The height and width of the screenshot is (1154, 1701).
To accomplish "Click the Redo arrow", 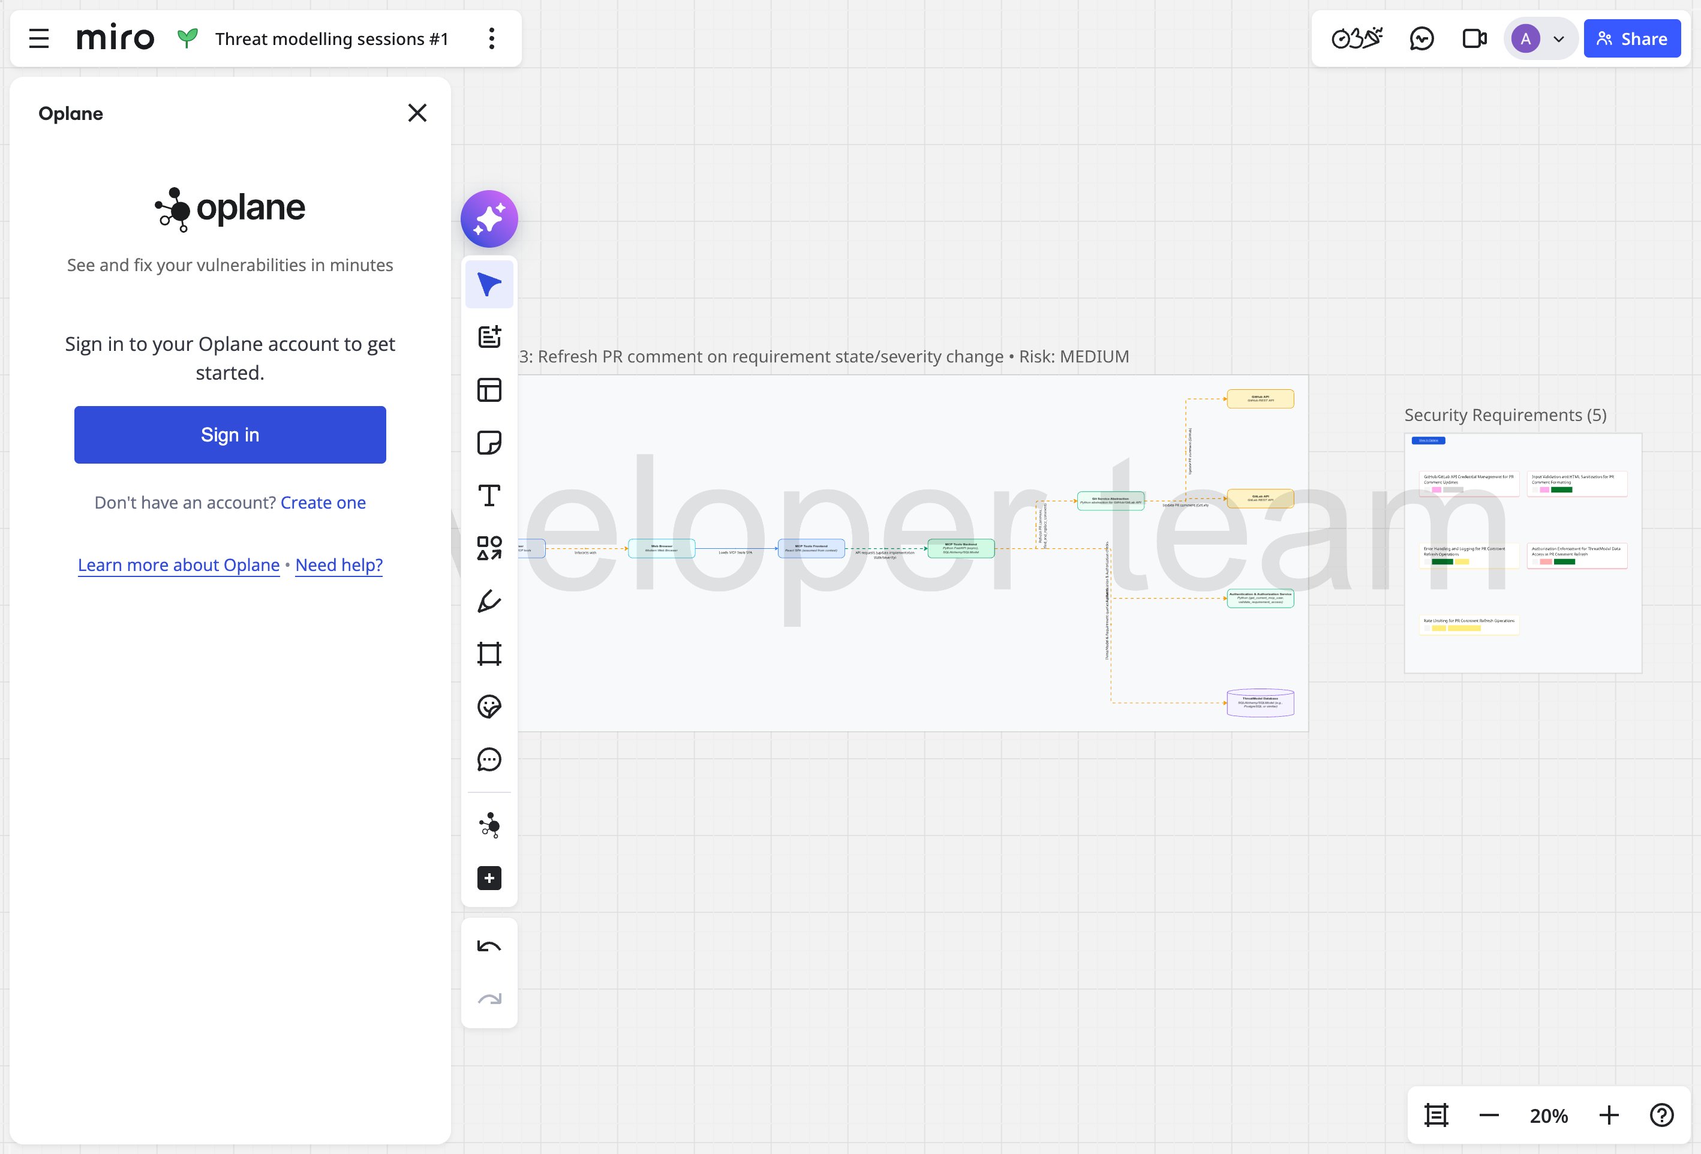I will (x=489, y=999).
